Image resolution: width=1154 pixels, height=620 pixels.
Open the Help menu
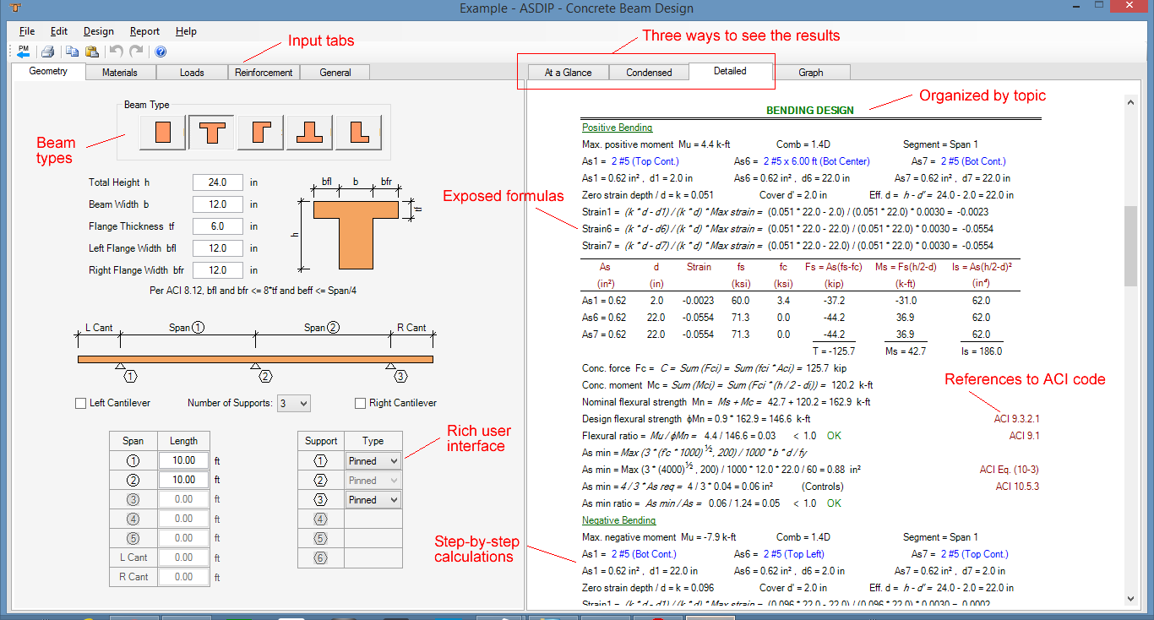186,31
